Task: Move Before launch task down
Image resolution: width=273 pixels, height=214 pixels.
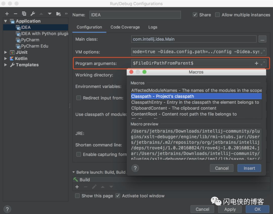Action: point(111,187)
